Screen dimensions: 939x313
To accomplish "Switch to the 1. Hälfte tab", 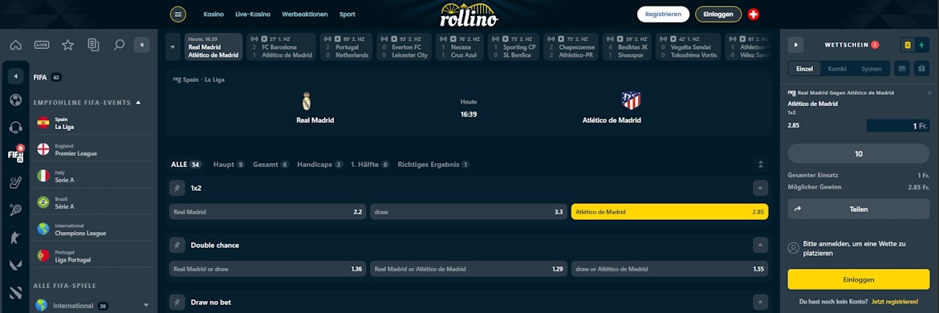I will [x=370, y=164].
